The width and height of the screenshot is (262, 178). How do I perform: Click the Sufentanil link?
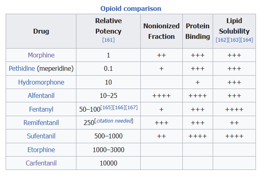pos(41,136)
